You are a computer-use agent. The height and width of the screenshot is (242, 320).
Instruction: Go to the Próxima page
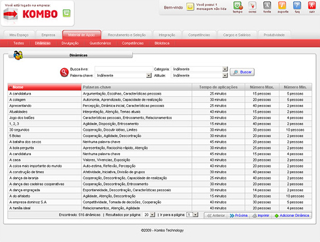[239, 215]
